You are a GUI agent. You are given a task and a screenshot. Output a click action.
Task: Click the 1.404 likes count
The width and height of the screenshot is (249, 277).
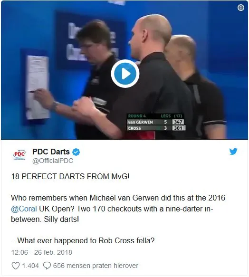[x=30, y=266]
